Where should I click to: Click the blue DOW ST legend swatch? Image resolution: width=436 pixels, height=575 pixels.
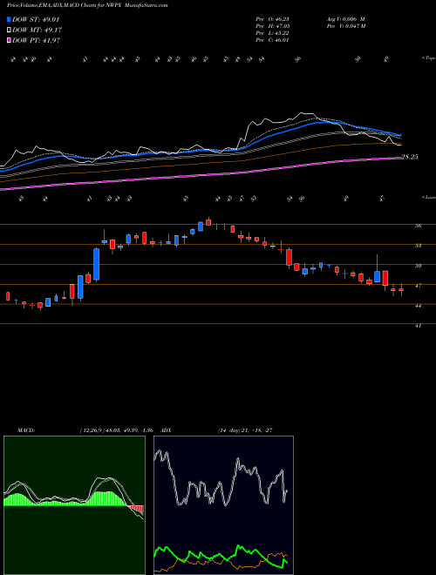(10, 20)
